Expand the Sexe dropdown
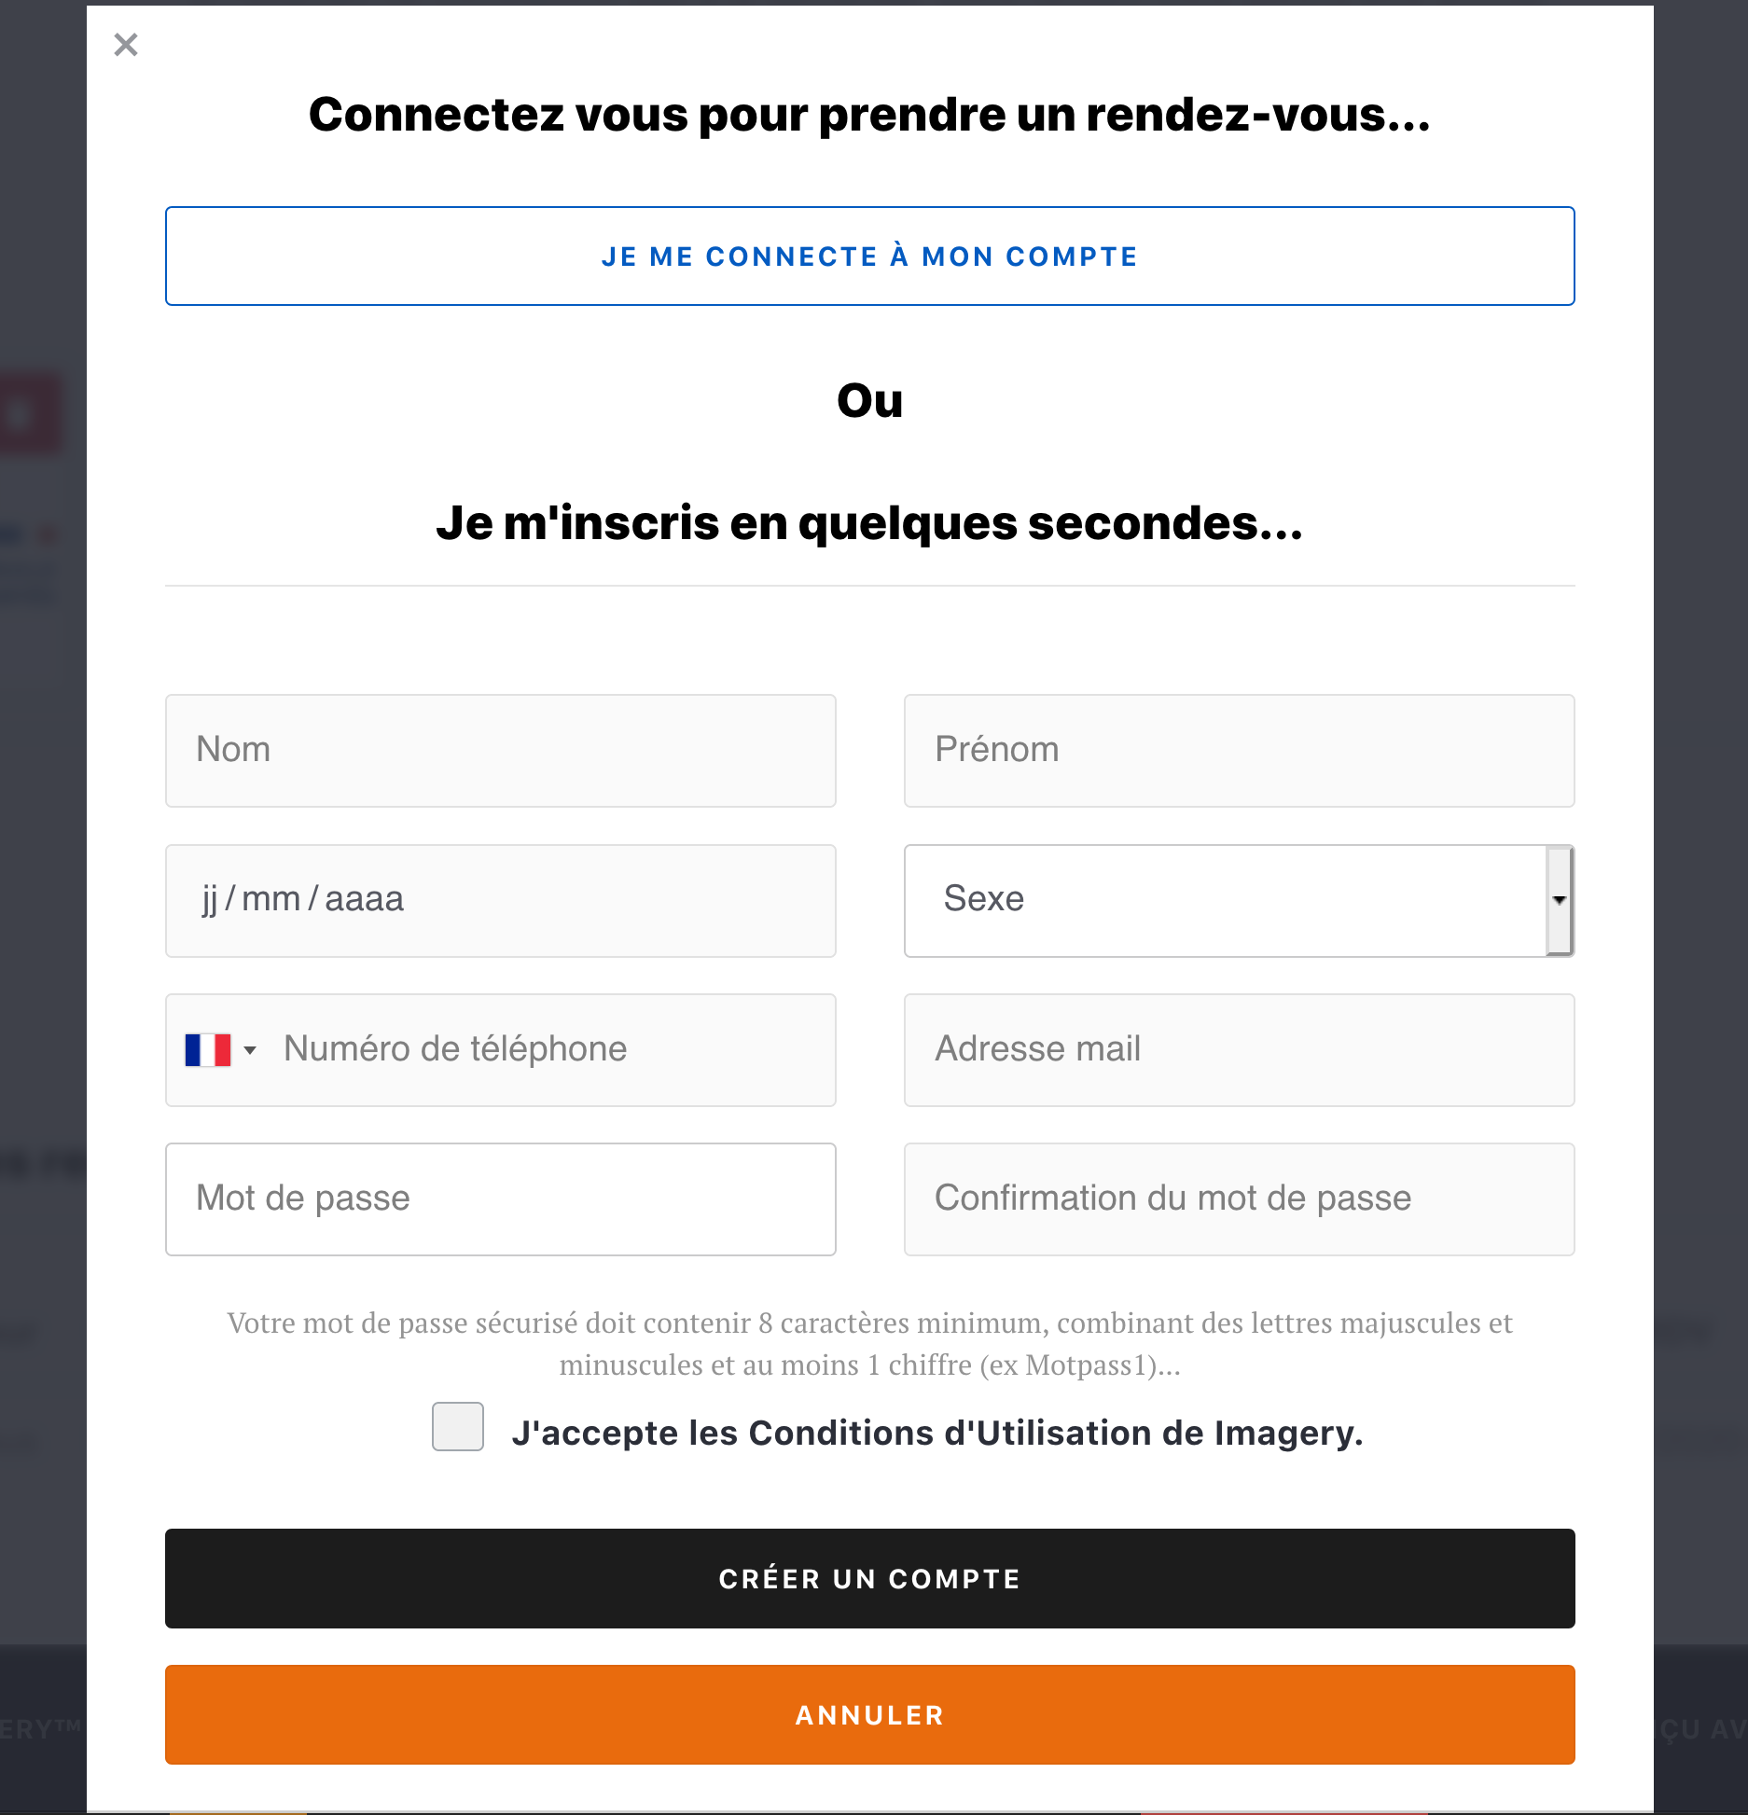Image resolution: width=1748 pixels, height=1815 pixels. [1226, 900]
